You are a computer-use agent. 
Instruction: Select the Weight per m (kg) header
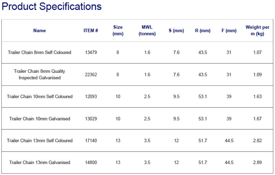257,31
